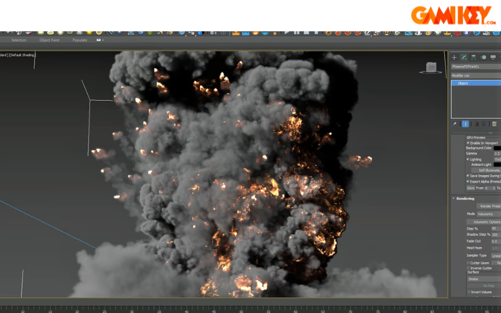Viewport: 501px width, 313px height.
Task: Open the Default Shading viewport label menu
Action: click(x=22, y=55)
